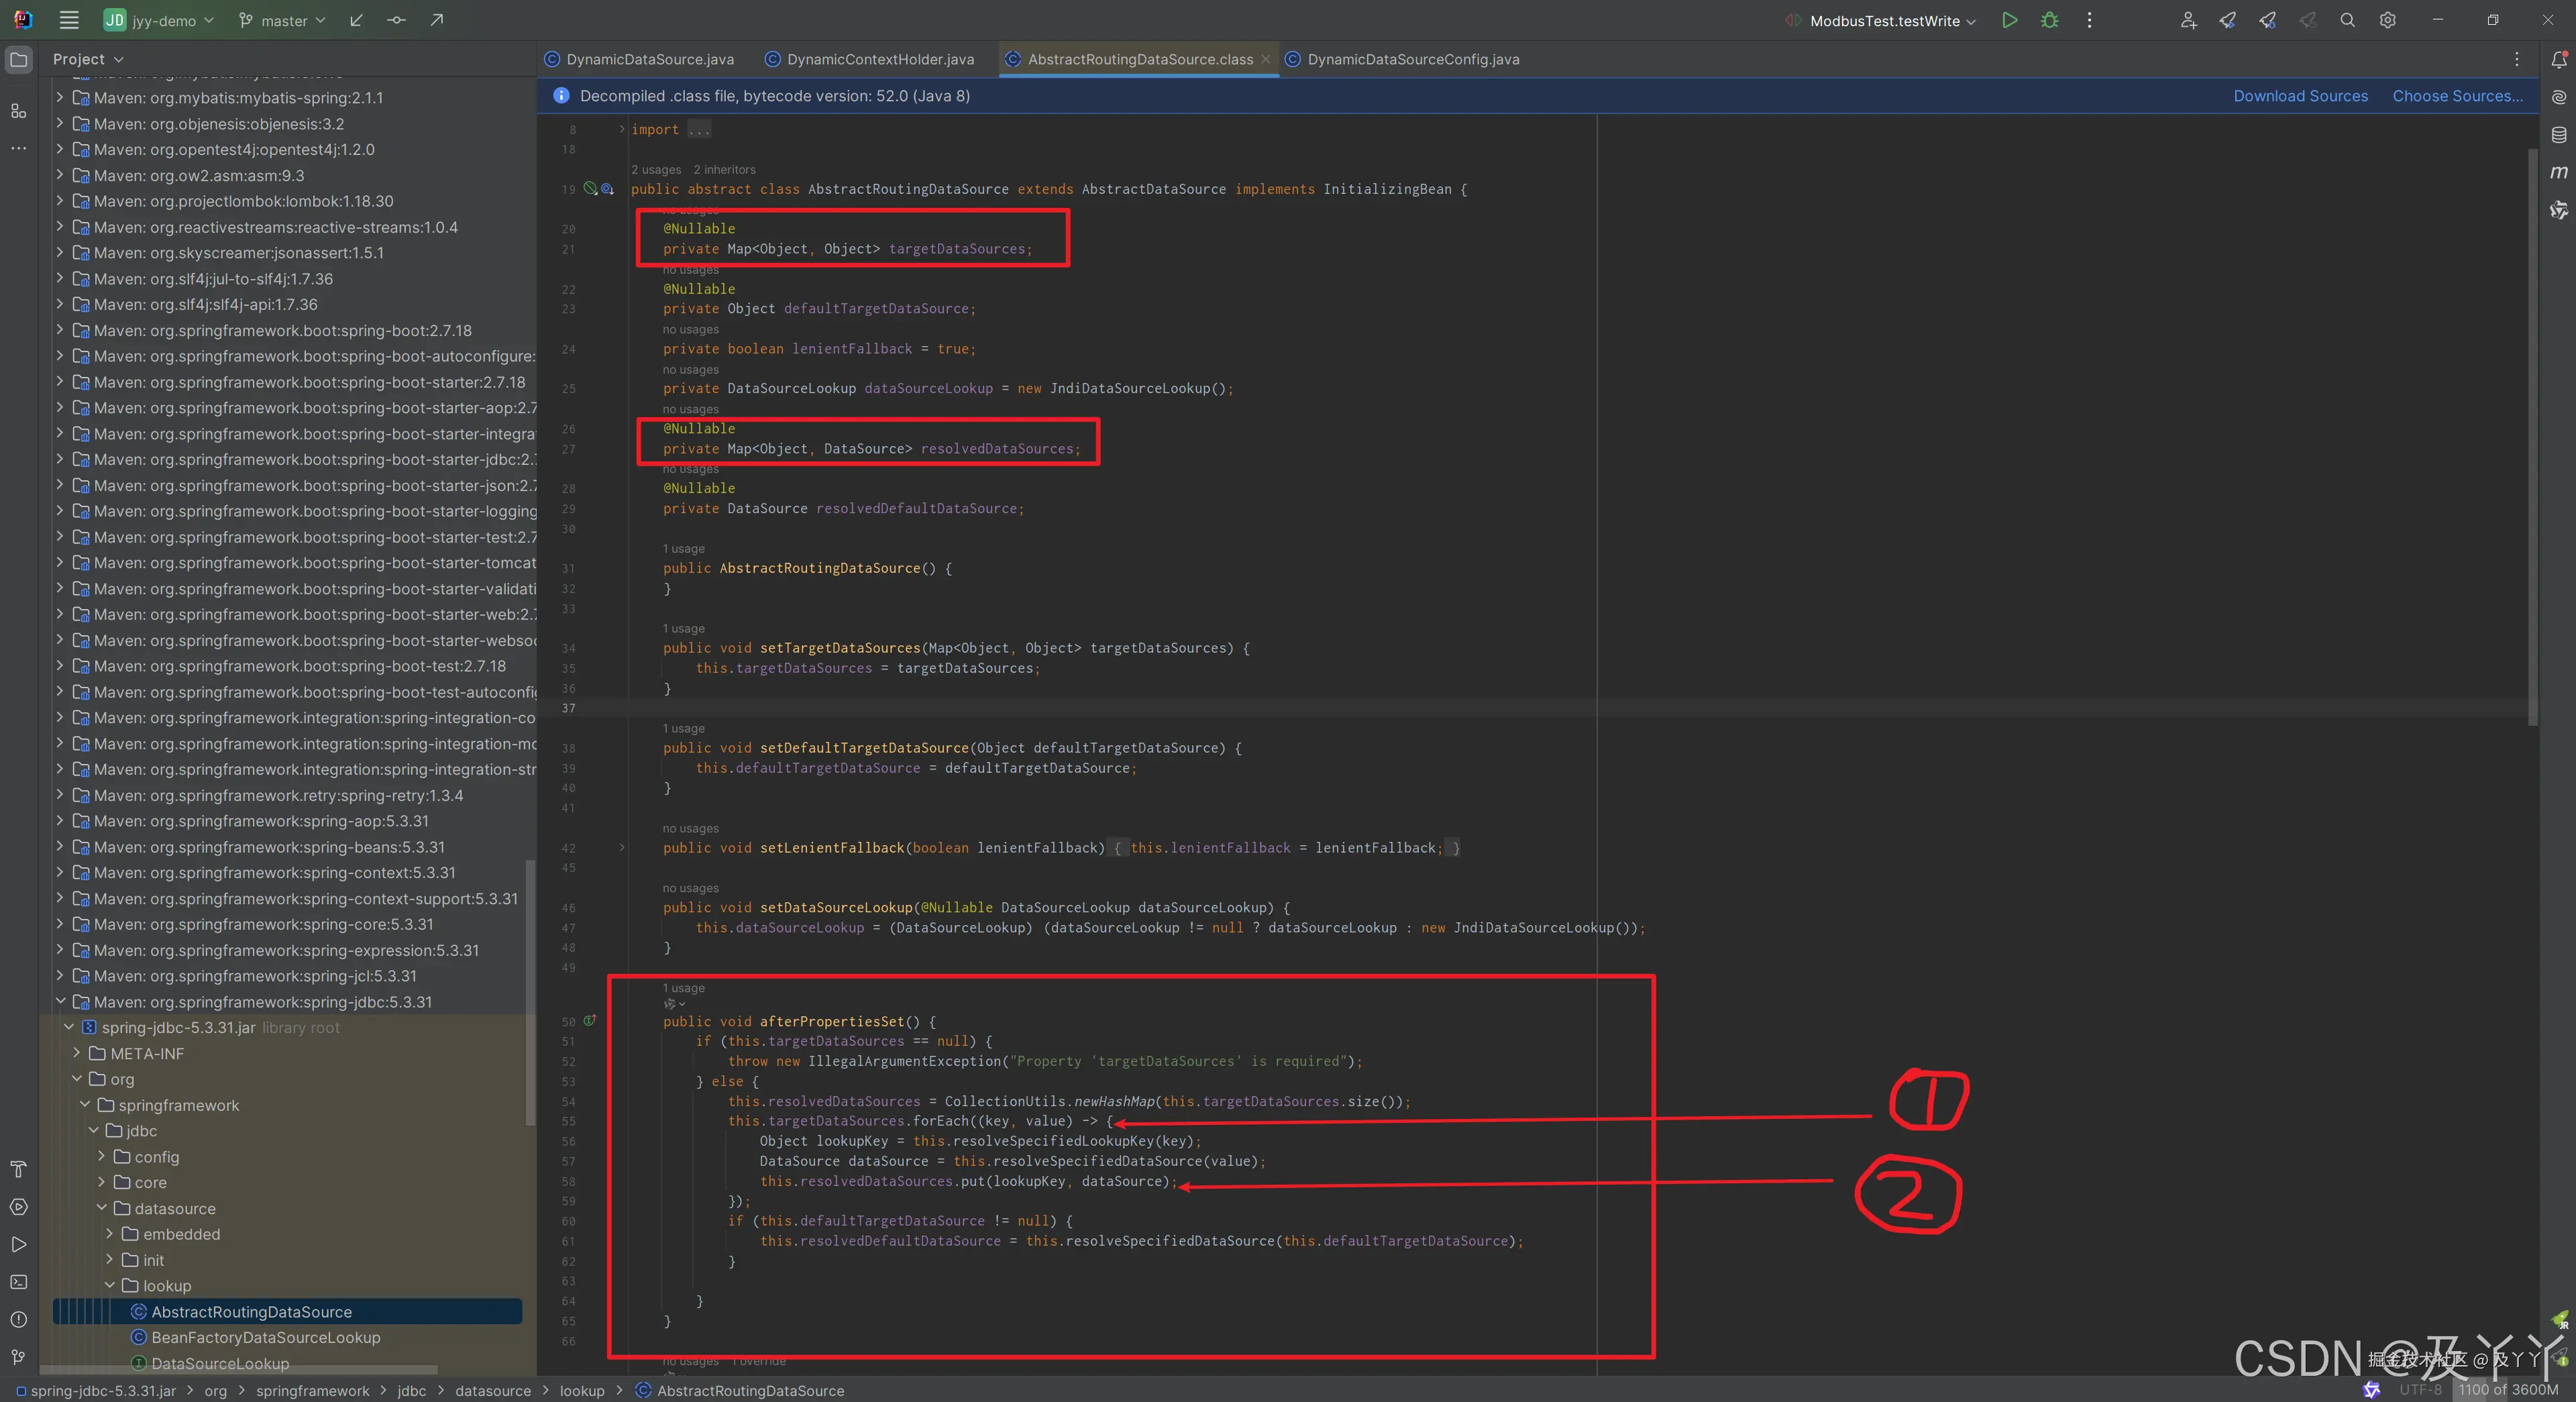Image resolution: width=2576 pixels, height=1402 pixels.
Task: Open the Notifications bell icon
Action: [x=2558, y=60]
